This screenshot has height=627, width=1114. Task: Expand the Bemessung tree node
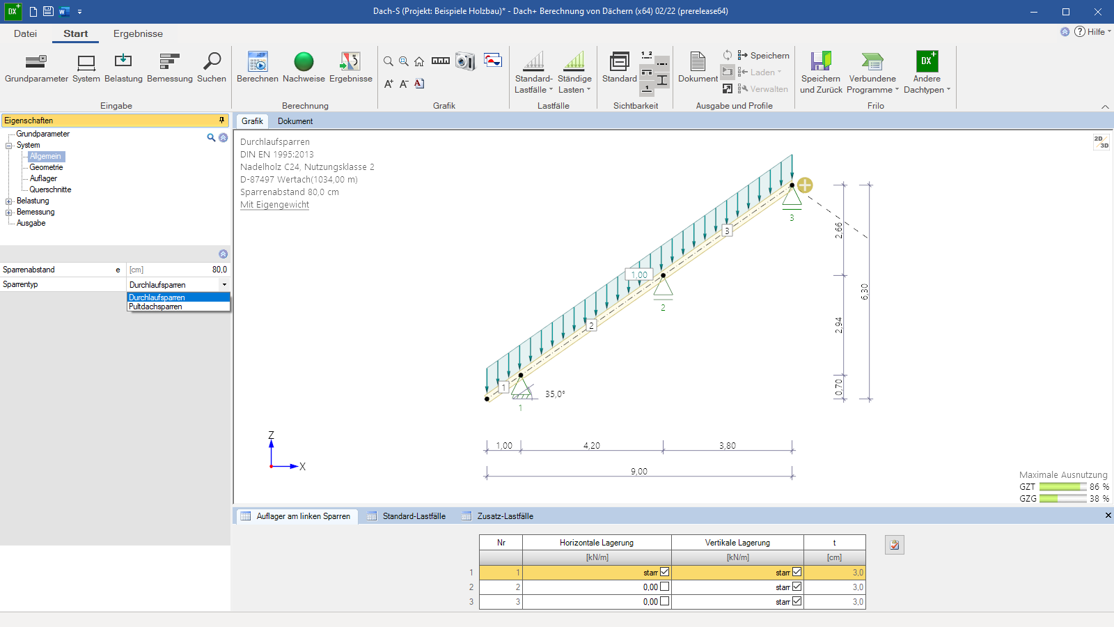[x=9, y=212]
